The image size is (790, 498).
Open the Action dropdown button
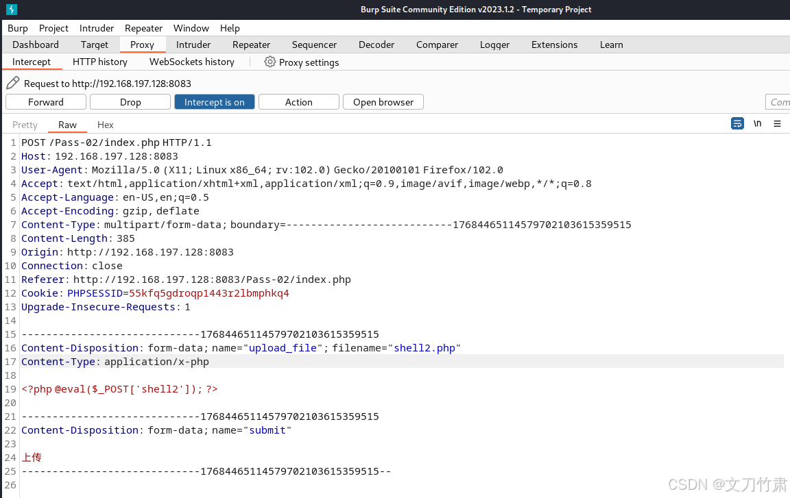[299, 102]
